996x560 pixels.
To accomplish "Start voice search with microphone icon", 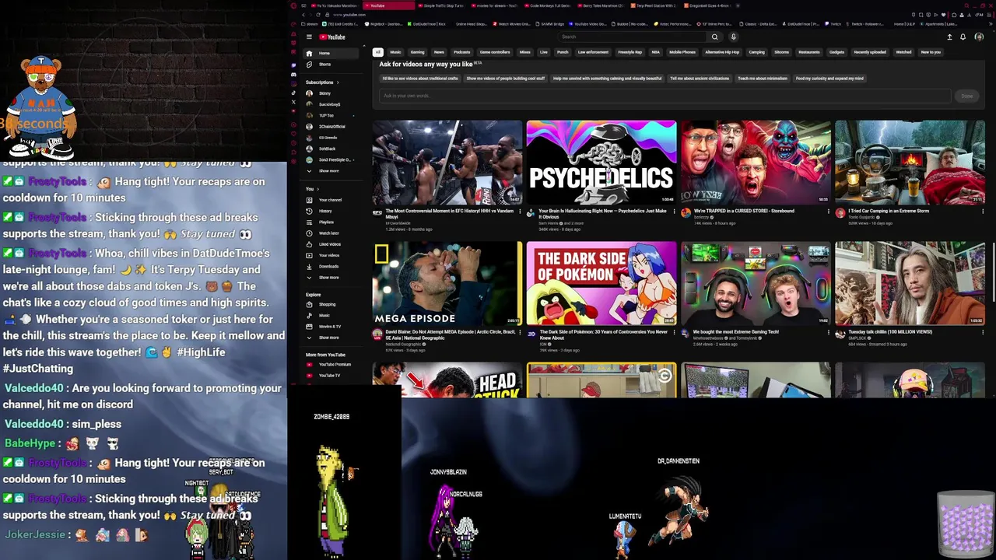I will coord(733,37).
